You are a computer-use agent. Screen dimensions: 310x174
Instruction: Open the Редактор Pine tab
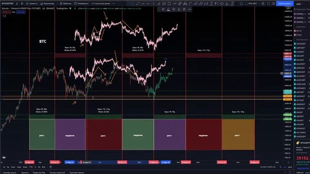[x=39, y=173]
